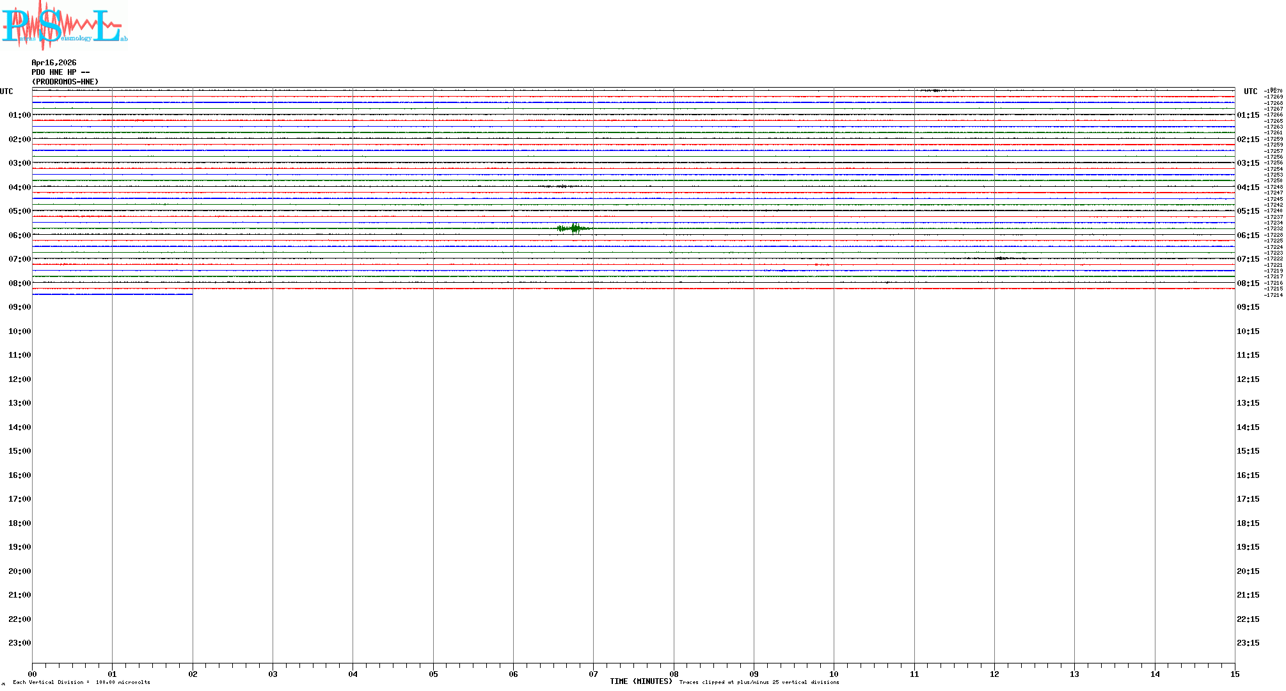Click minute marker 15 on bottom axis
Image resolution: width=1286 pixels, height=691 pixels.
pos(1234,674)
